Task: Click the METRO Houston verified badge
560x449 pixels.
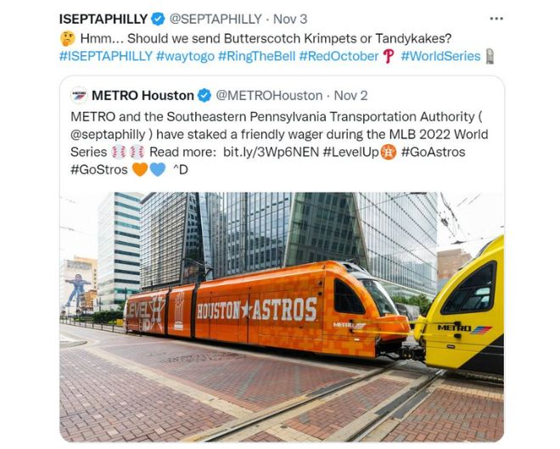Action: point(204,95)
